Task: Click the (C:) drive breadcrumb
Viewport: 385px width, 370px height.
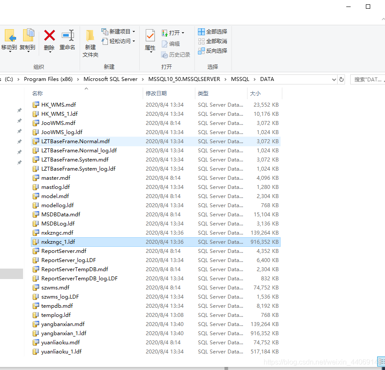Action: [x=9, y=79]
